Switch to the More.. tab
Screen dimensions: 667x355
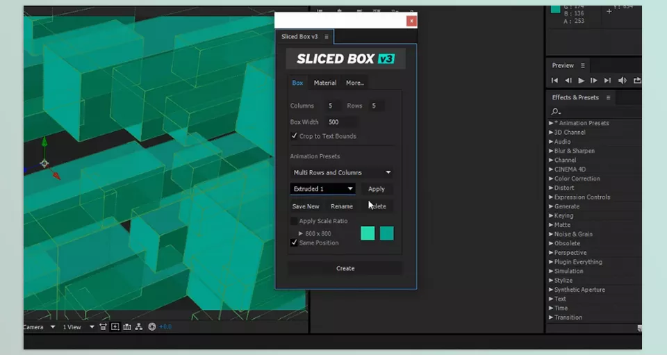(x=355, y=83)
